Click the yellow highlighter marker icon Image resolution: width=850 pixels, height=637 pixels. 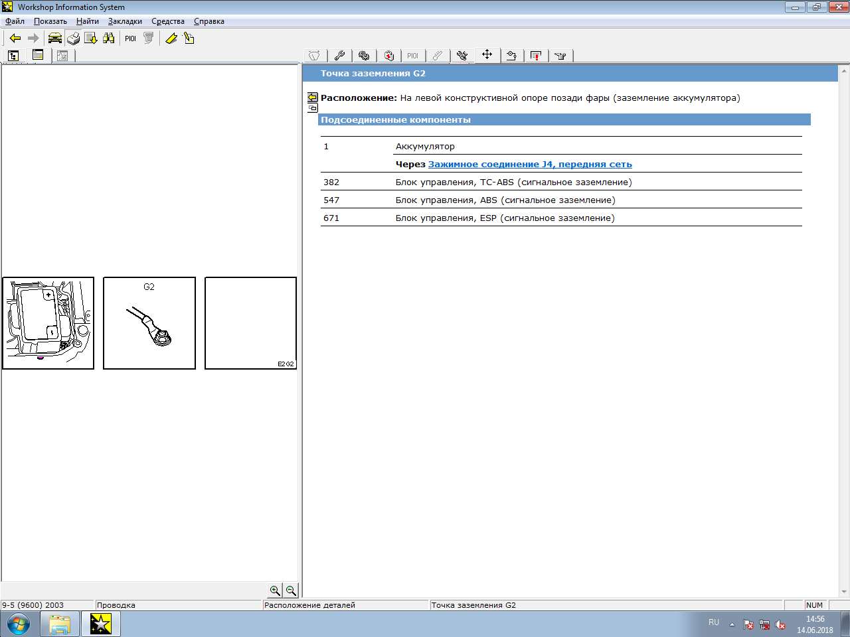pyautogui.click(x=171, y=38)
